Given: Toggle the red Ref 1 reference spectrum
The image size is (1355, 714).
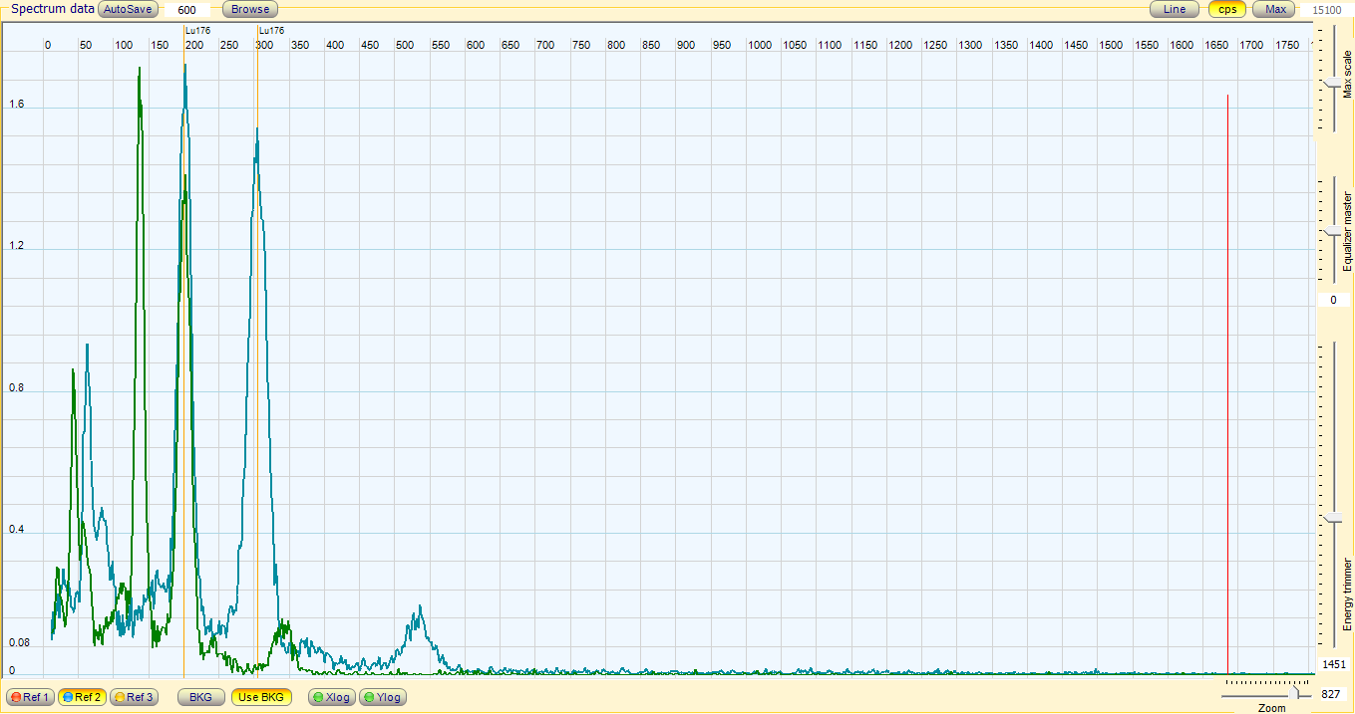Looking at the screenshot, I should click(29, 697).
